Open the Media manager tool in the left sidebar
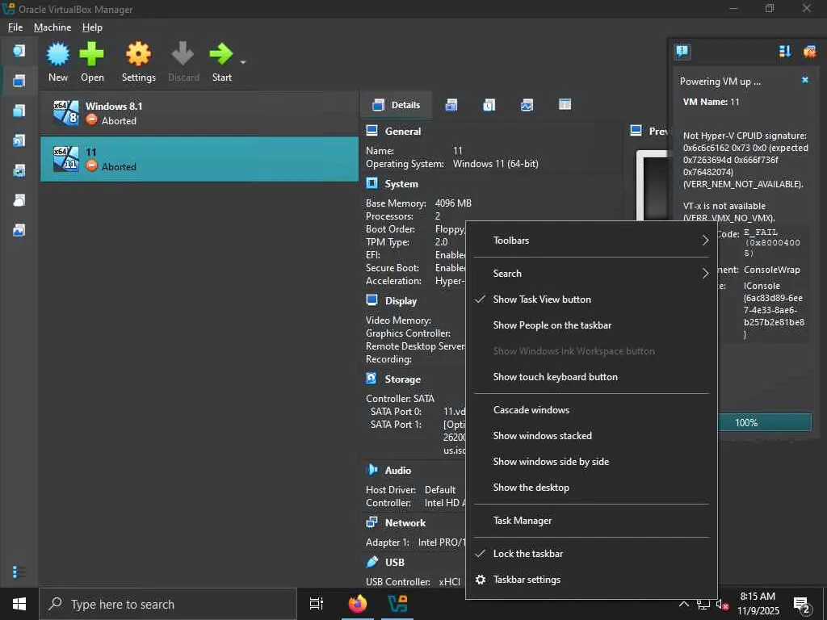 (19, 140)
